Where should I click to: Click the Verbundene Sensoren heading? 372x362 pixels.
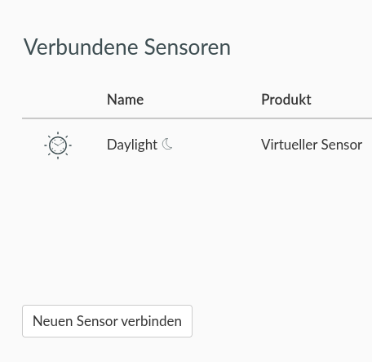tap(127, 47)
